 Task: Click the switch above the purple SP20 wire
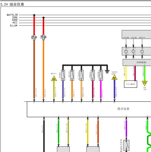[63, 75]
